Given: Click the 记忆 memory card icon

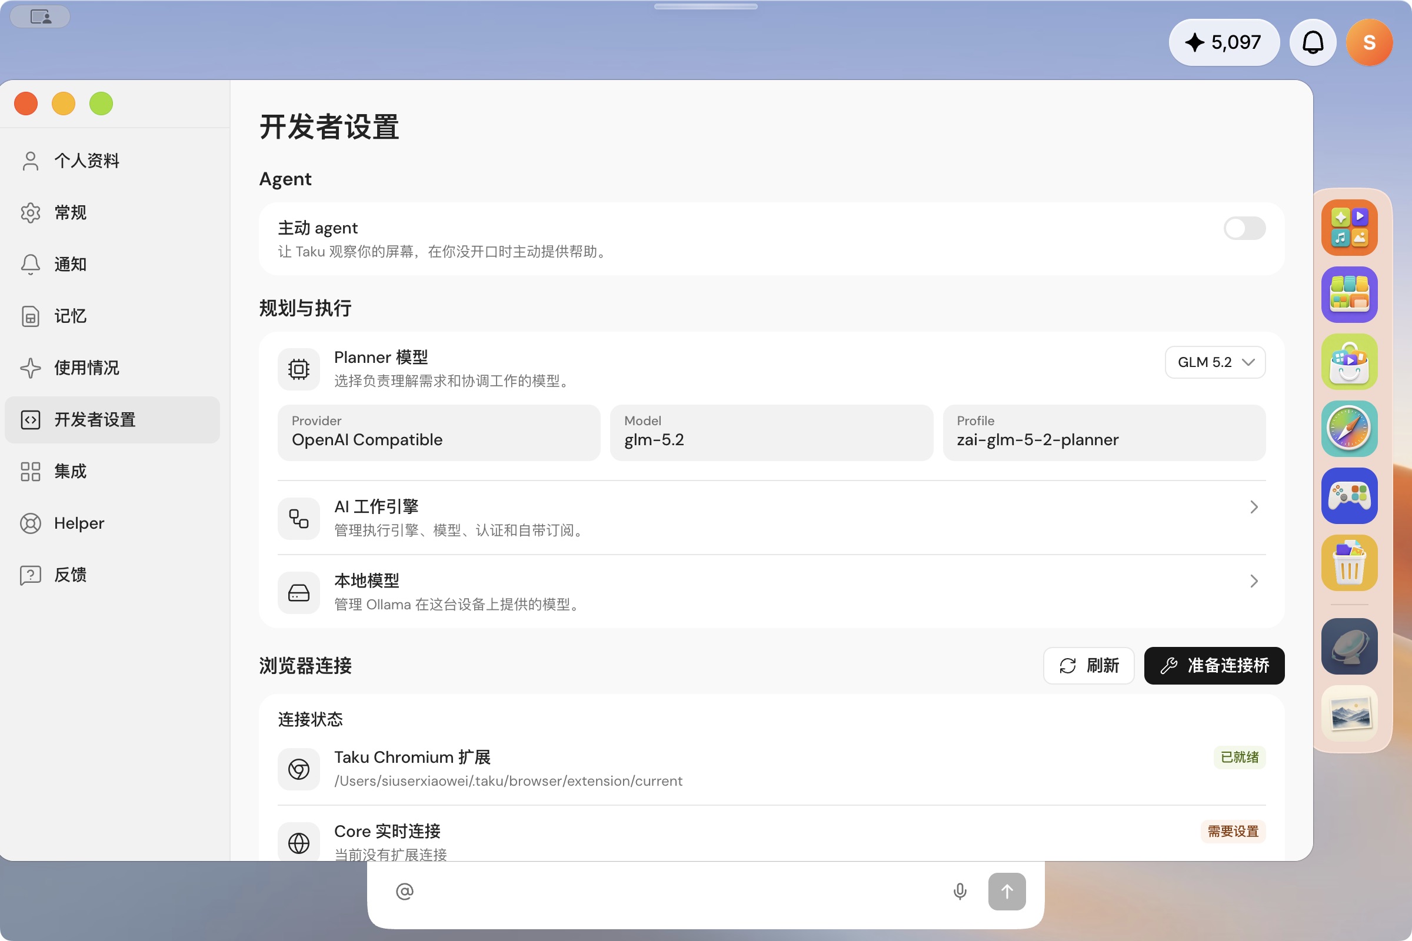Looking at the screenshot, I should [x=30, y=316].
